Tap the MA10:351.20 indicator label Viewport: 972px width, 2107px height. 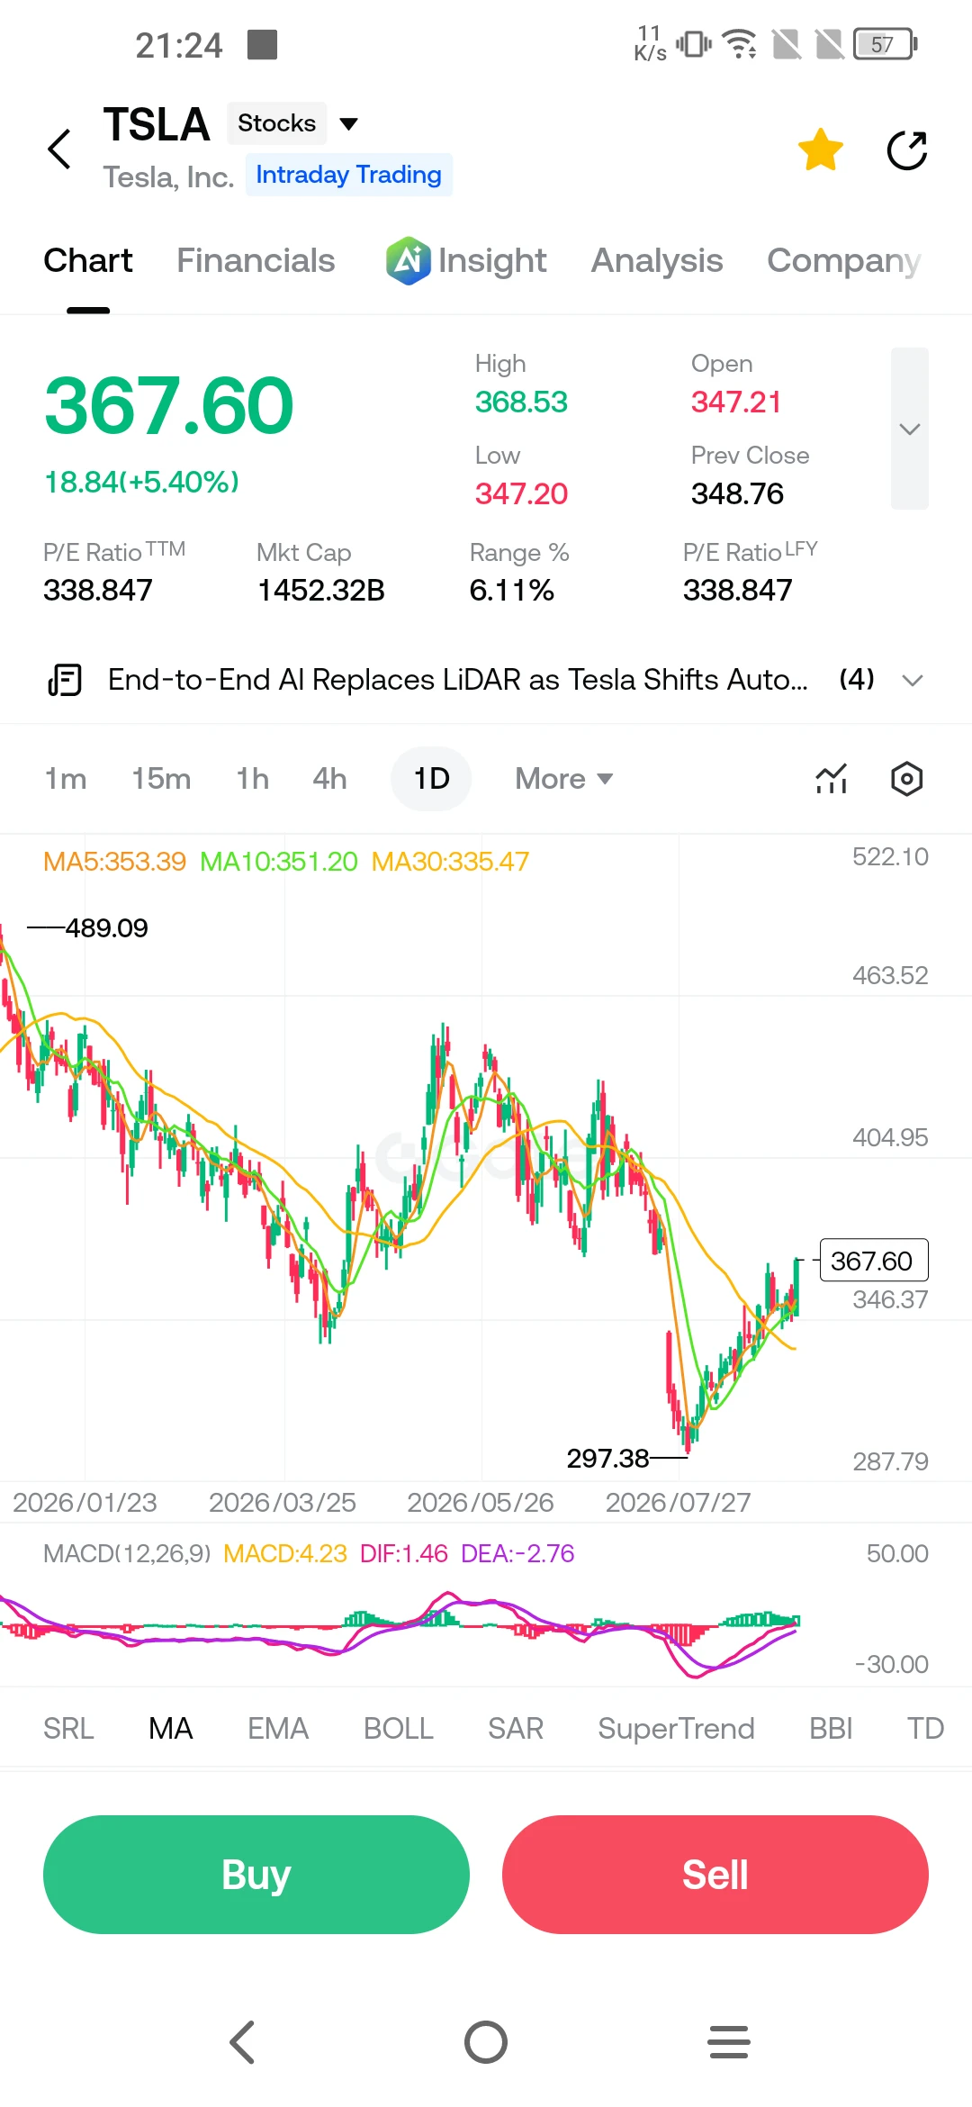(279, 862)
